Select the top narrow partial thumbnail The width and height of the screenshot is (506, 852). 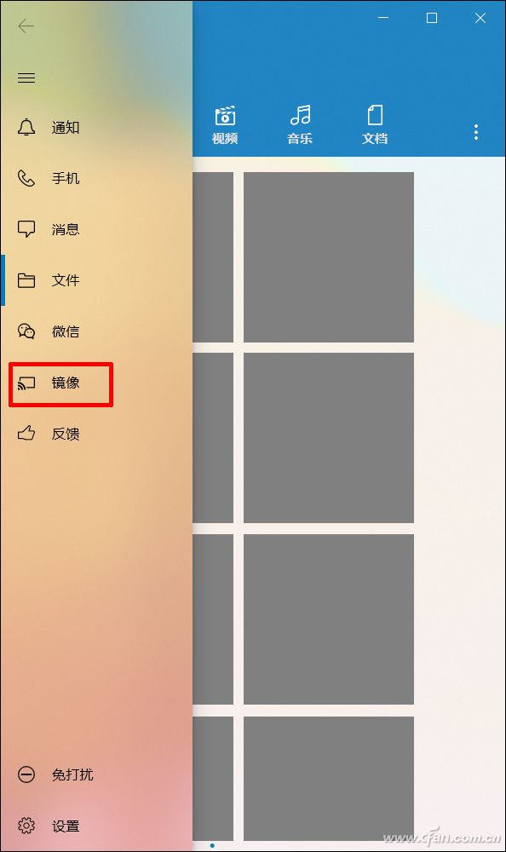click(x=213, y=257)
